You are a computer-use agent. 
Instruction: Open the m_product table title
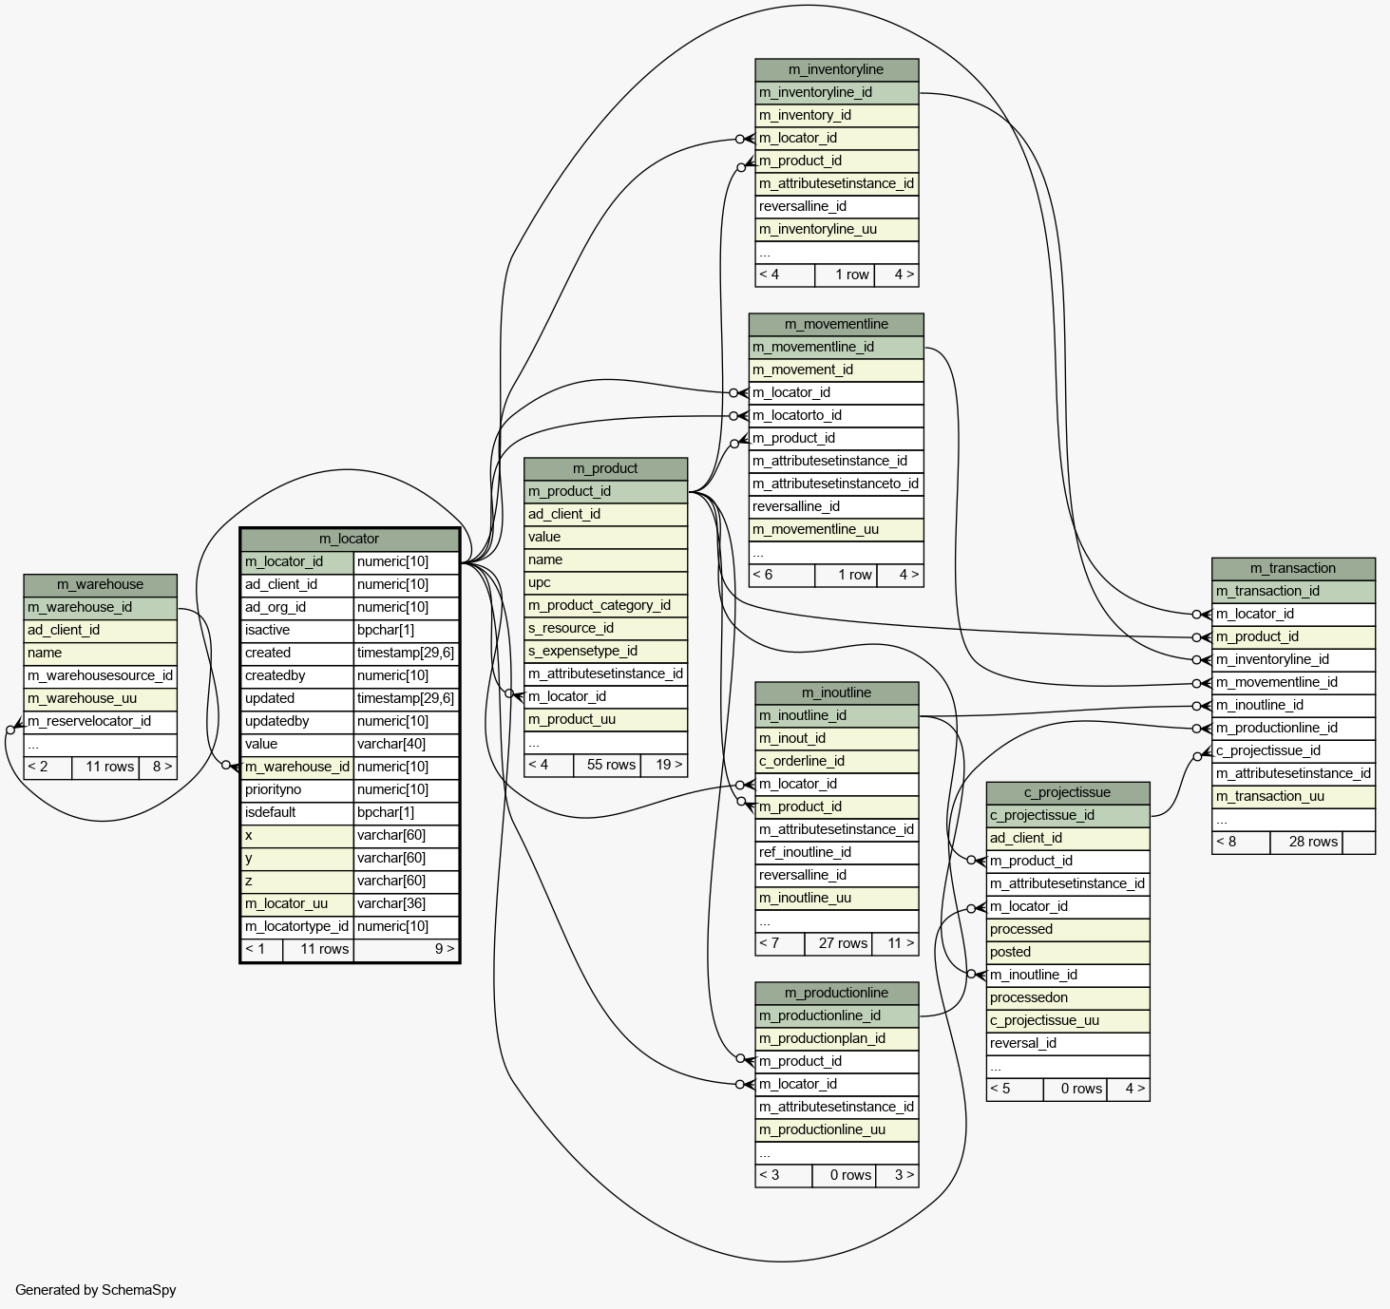605,468
